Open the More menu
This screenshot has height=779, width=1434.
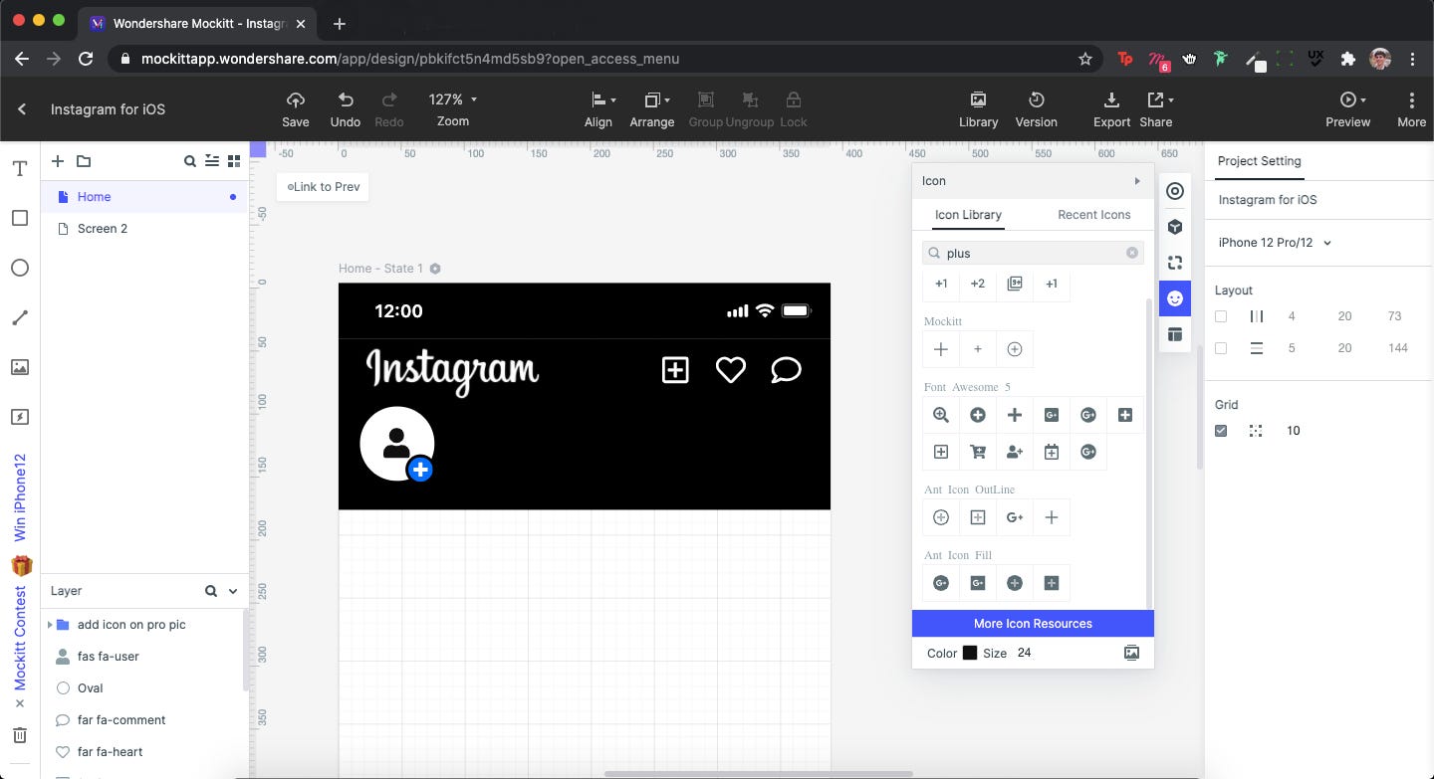(1411, 109)
